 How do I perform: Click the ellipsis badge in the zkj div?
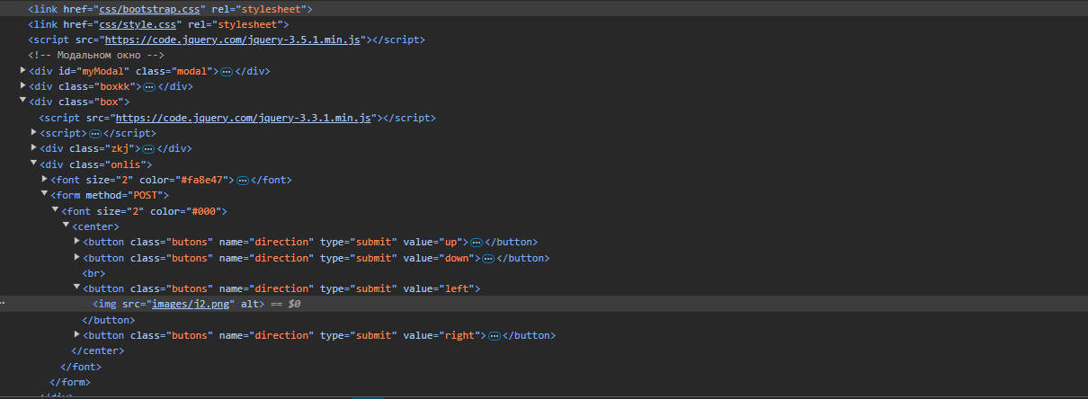tap(148, 149)
